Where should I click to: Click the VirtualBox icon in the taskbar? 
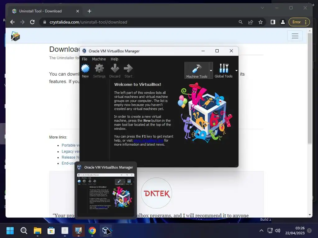(x=106, y=231)
